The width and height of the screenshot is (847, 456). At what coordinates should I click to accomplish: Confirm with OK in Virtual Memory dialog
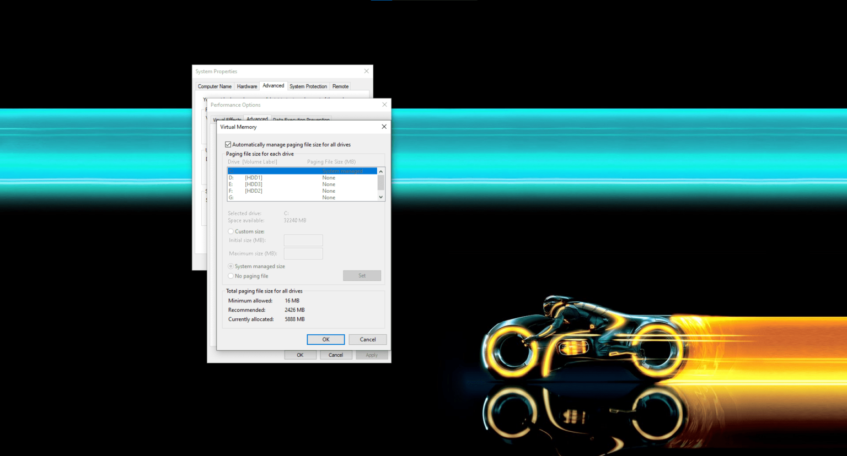[x=325, y=339]
